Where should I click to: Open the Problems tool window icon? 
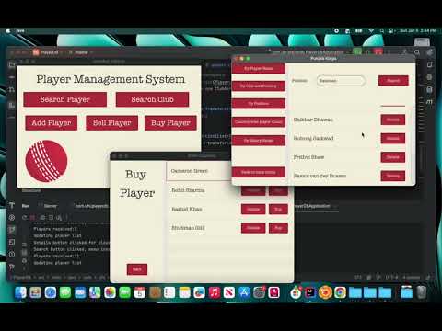[12, 254]
